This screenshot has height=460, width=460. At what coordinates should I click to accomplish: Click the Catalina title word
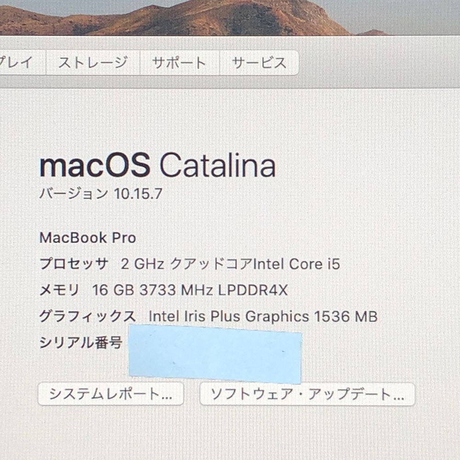(218, 166)
